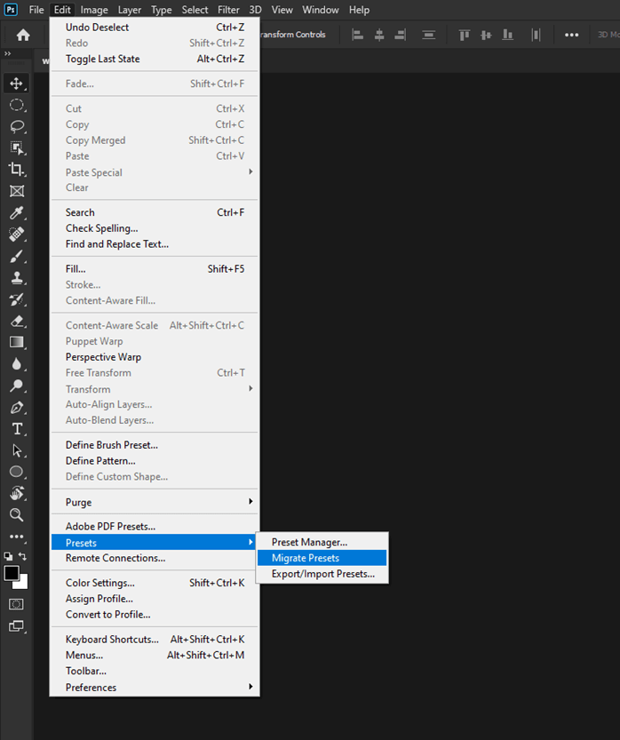Viewport: 620px width, 740px height.
Task: Select the History Brush tool
Action: tap(17, 299)
